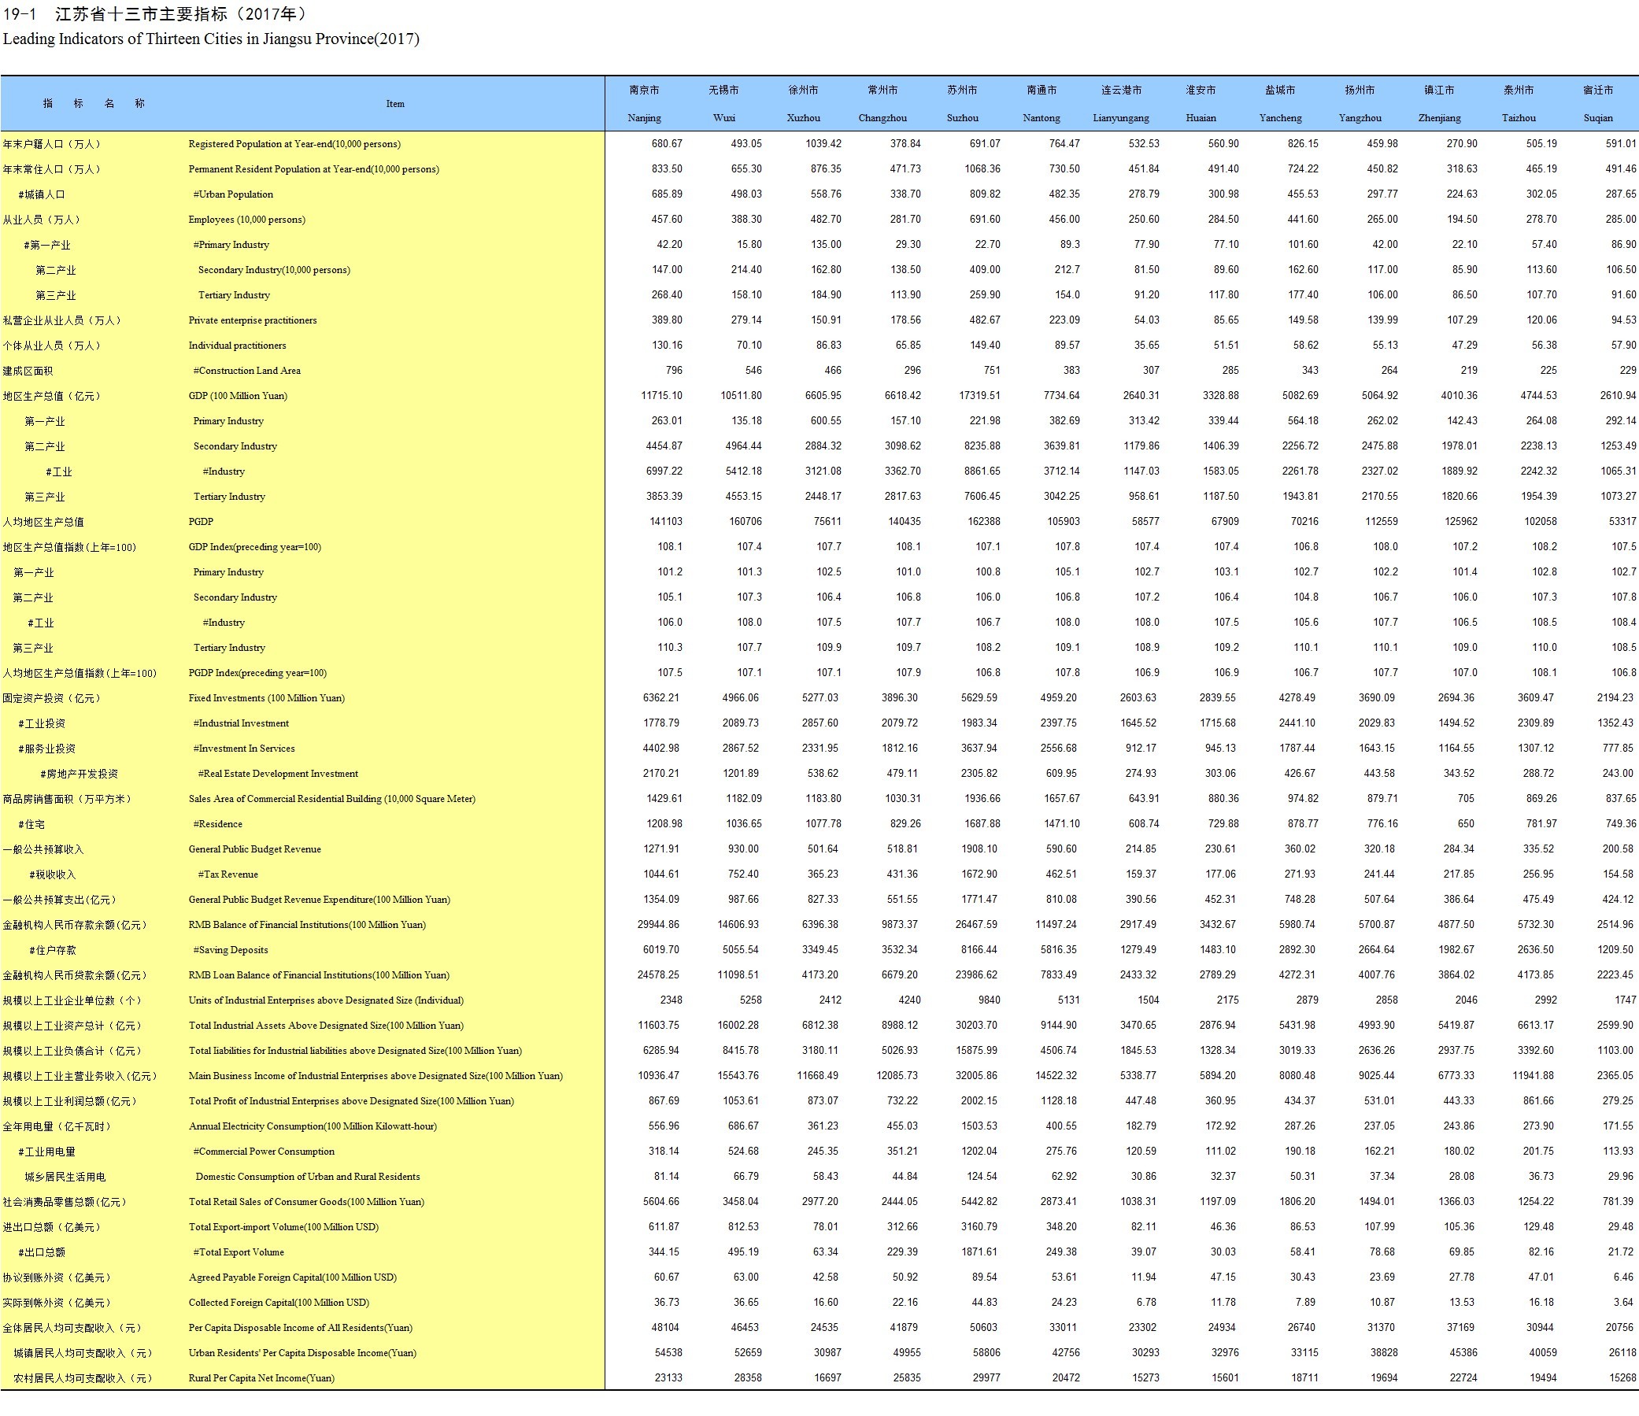Click the table title Leading Indicators of Thirteen Cities
Image resolution: width=1639 pixels, height=1416 pixels.
[211, 39]
